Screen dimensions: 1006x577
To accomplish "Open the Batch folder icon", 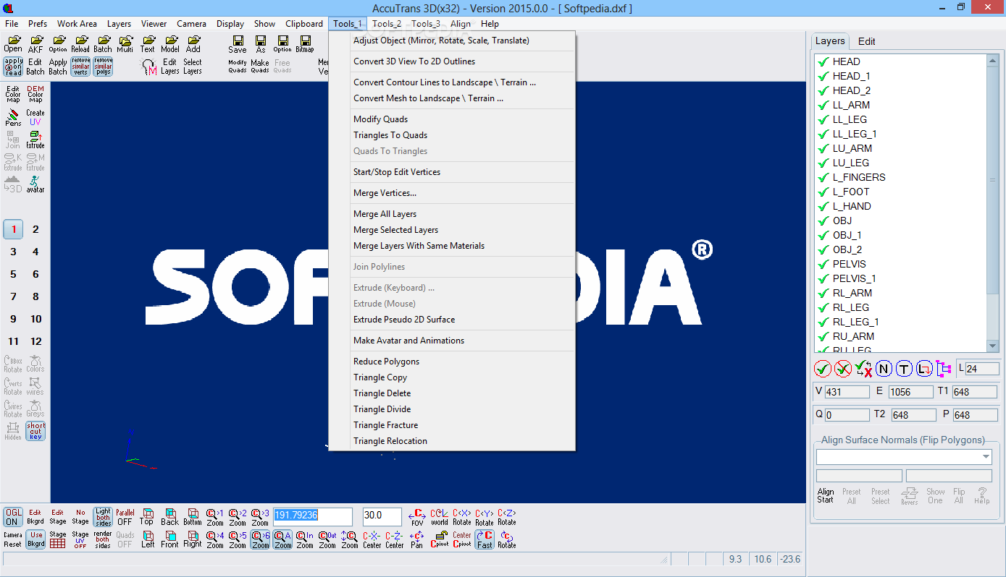I will [103, 44].
